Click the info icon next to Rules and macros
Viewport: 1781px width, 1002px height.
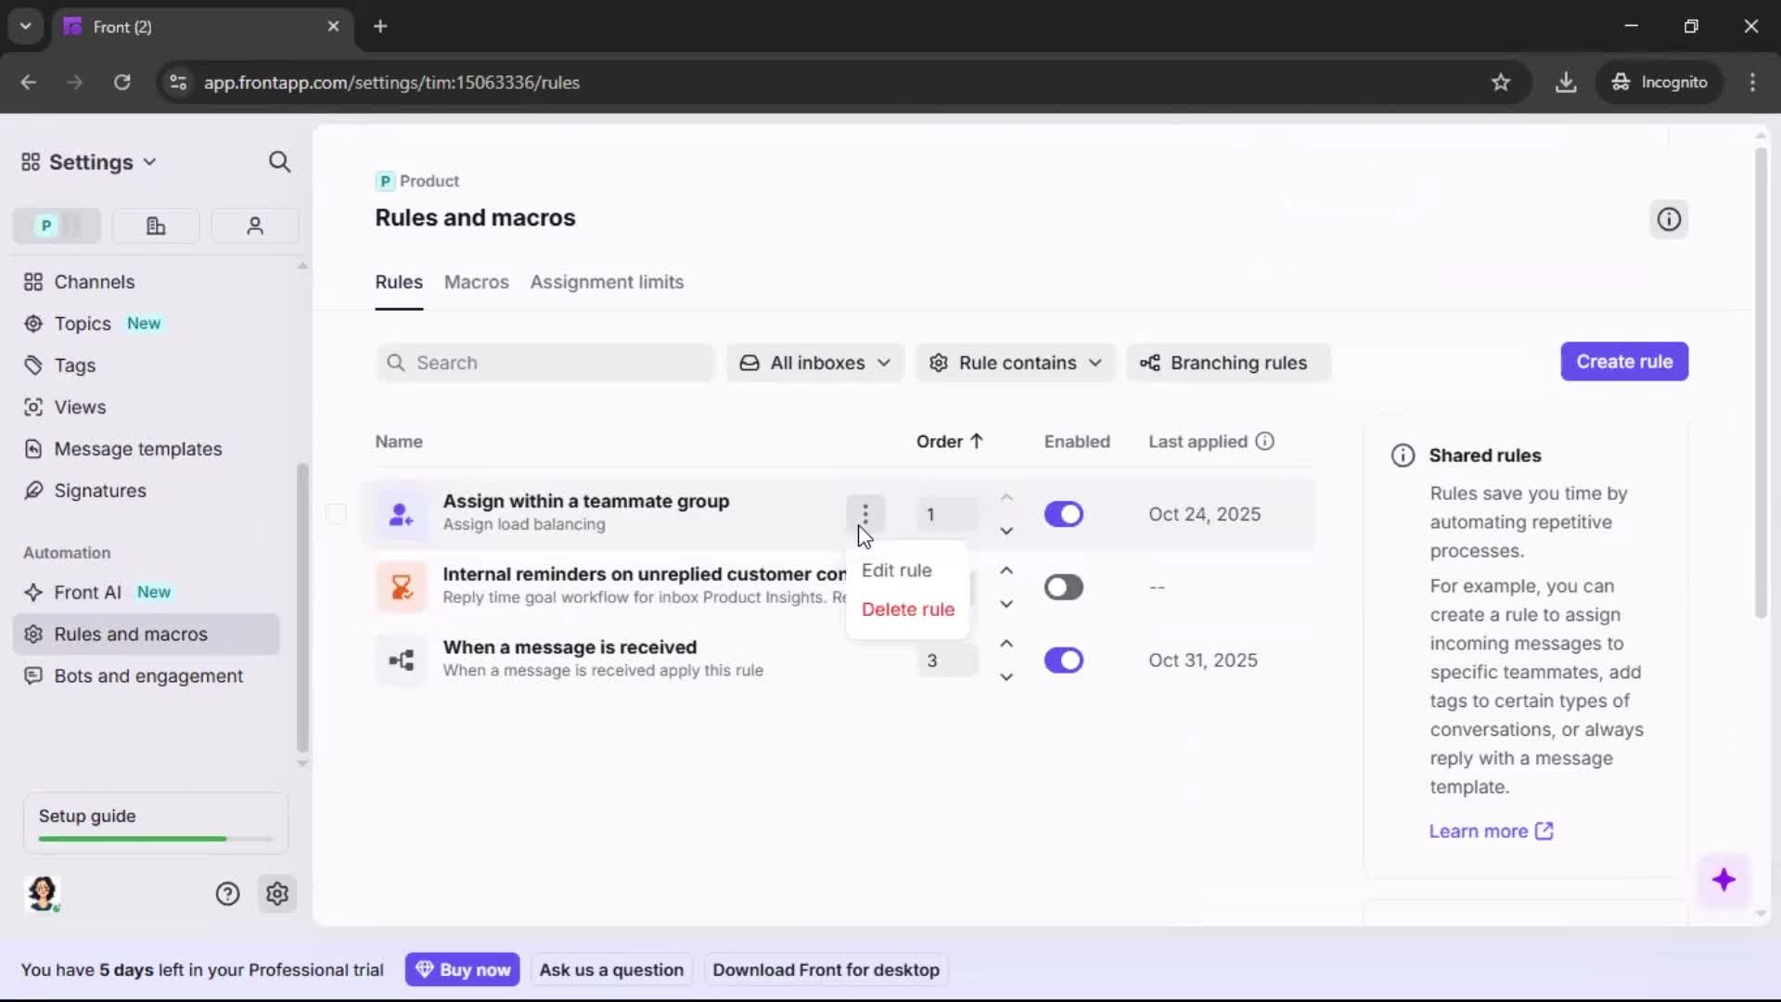pyautogui.click(x=1668, y=219)
